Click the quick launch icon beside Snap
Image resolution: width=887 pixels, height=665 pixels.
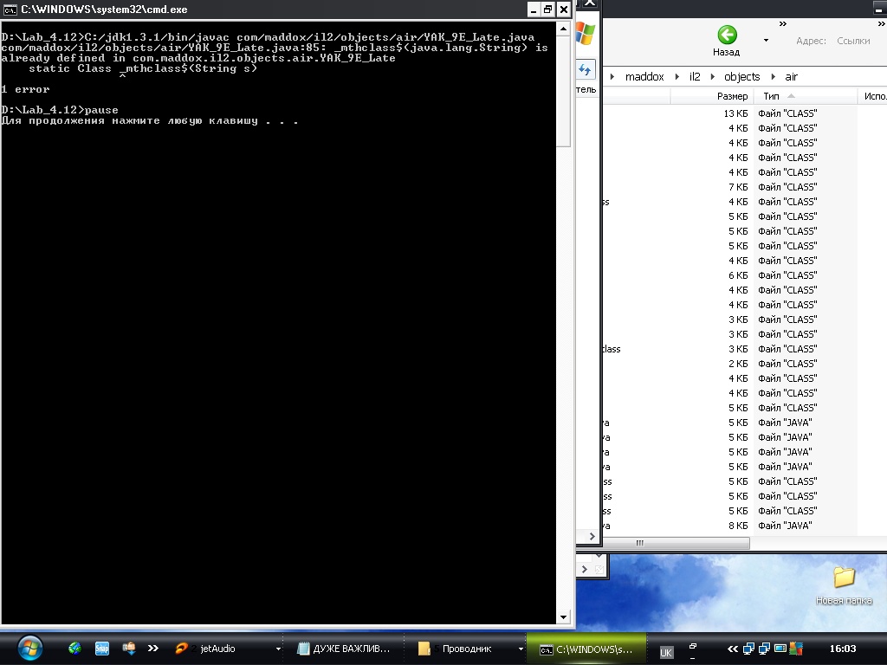pyautogui.click(x=129, y=648)
